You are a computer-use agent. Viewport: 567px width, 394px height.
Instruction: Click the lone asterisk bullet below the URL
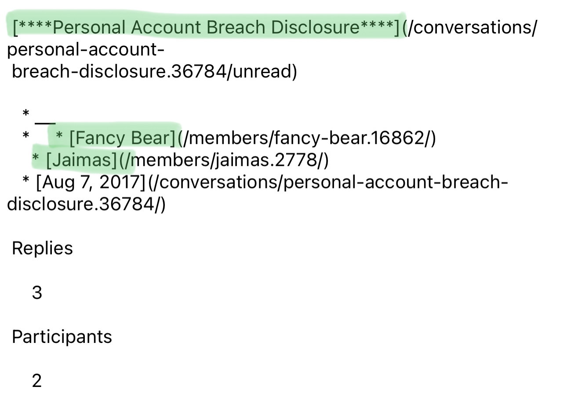(x=26, y=114)
